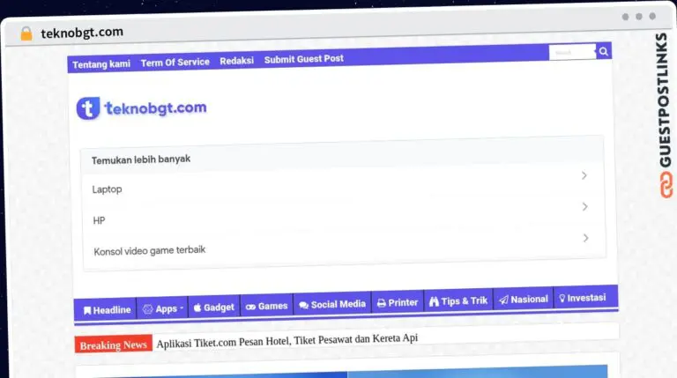
Task: Click the Social Media chat bubbles icon
Action: tap(303, 305)
